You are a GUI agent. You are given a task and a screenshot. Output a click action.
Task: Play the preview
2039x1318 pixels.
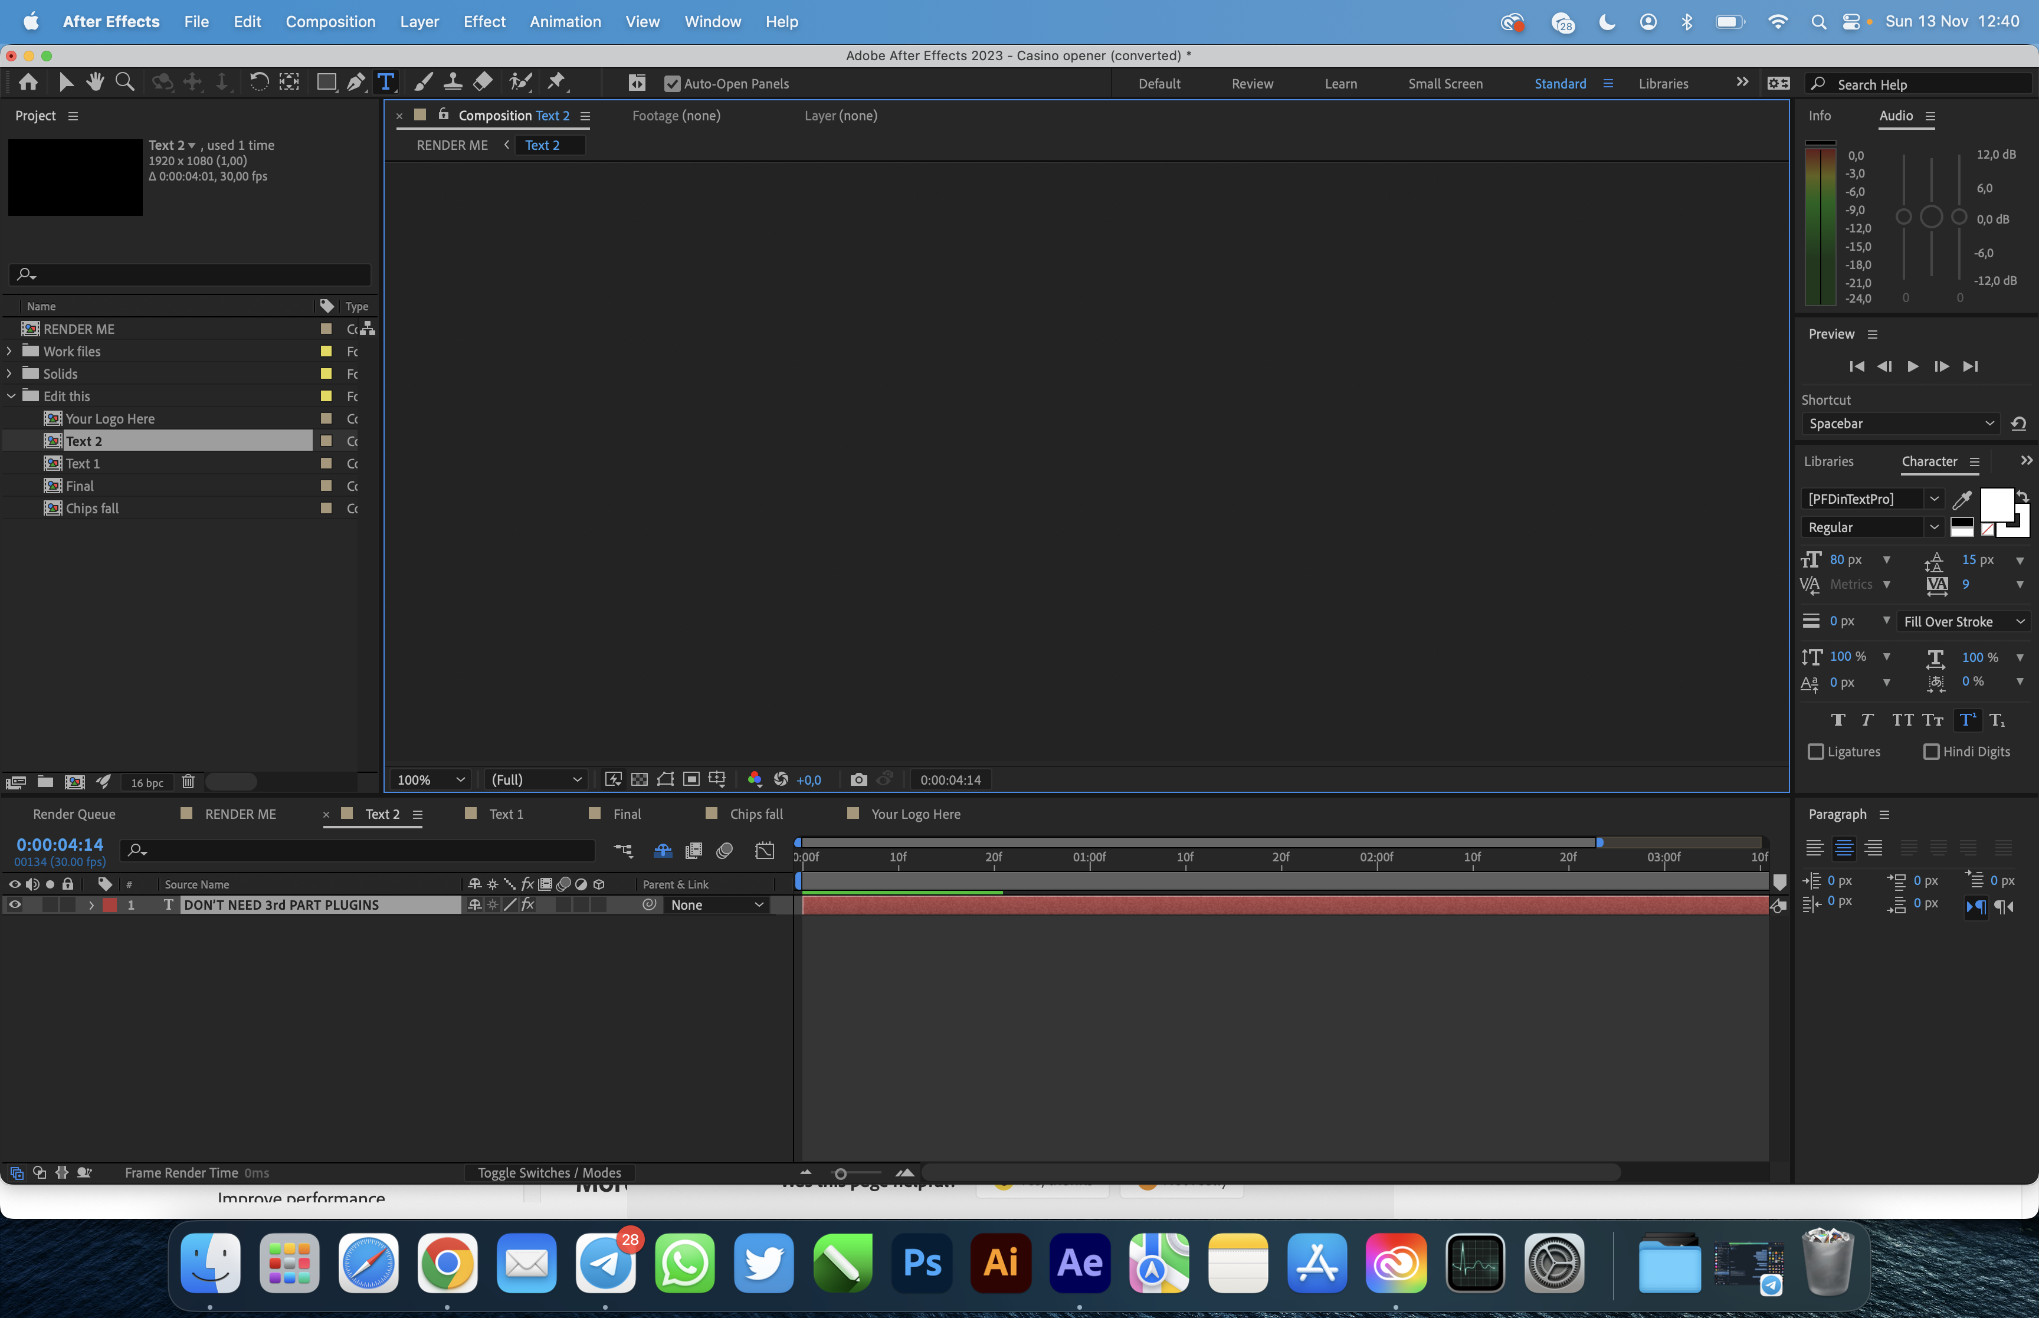click(x=1912, y=366)
